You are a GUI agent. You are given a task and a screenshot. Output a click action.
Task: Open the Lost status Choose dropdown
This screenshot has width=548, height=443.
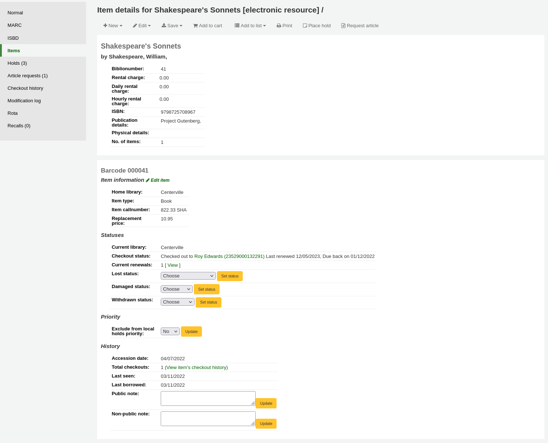pos(188,276)
